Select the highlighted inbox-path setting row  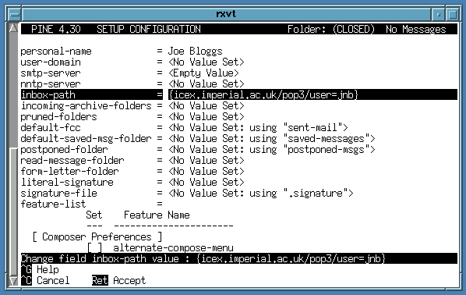239,95
